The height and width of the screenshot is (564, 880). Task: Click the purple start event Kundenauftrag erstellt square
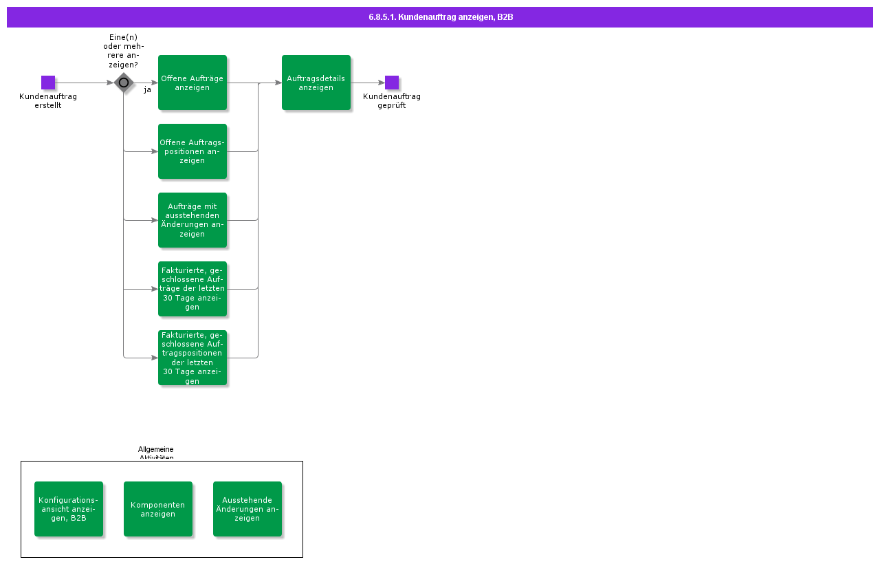click(x=48, y=83)
